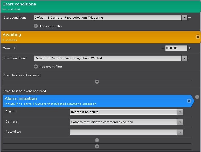Close the Awaiting block with its X icon
This screenshot has width=201, height=152.
198,37
